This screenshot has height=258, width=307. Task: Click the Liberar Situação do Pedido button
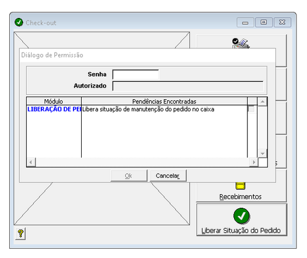pos(241,220)
